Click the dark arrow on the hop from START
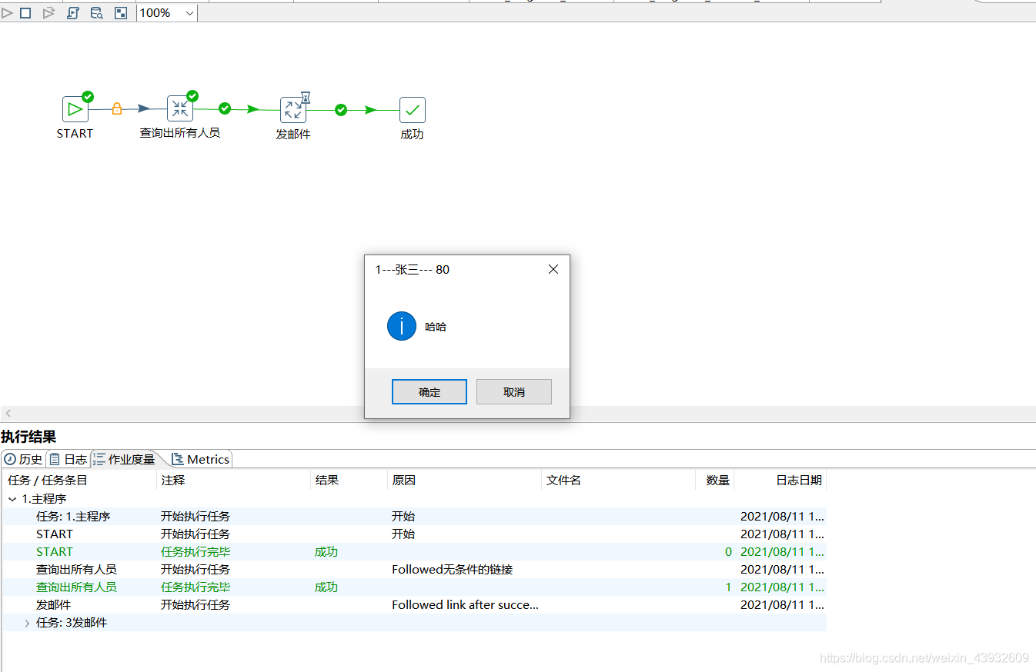 [x=144, y=108]
